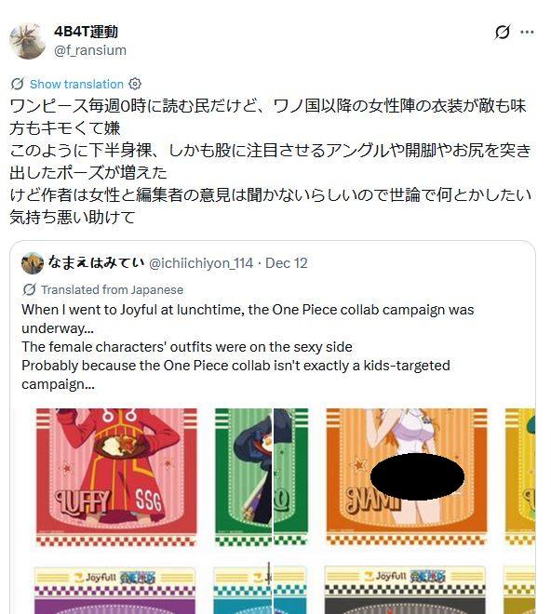
Task: Open the purple Joyfull card in bottom row
Action: [114, 590]
